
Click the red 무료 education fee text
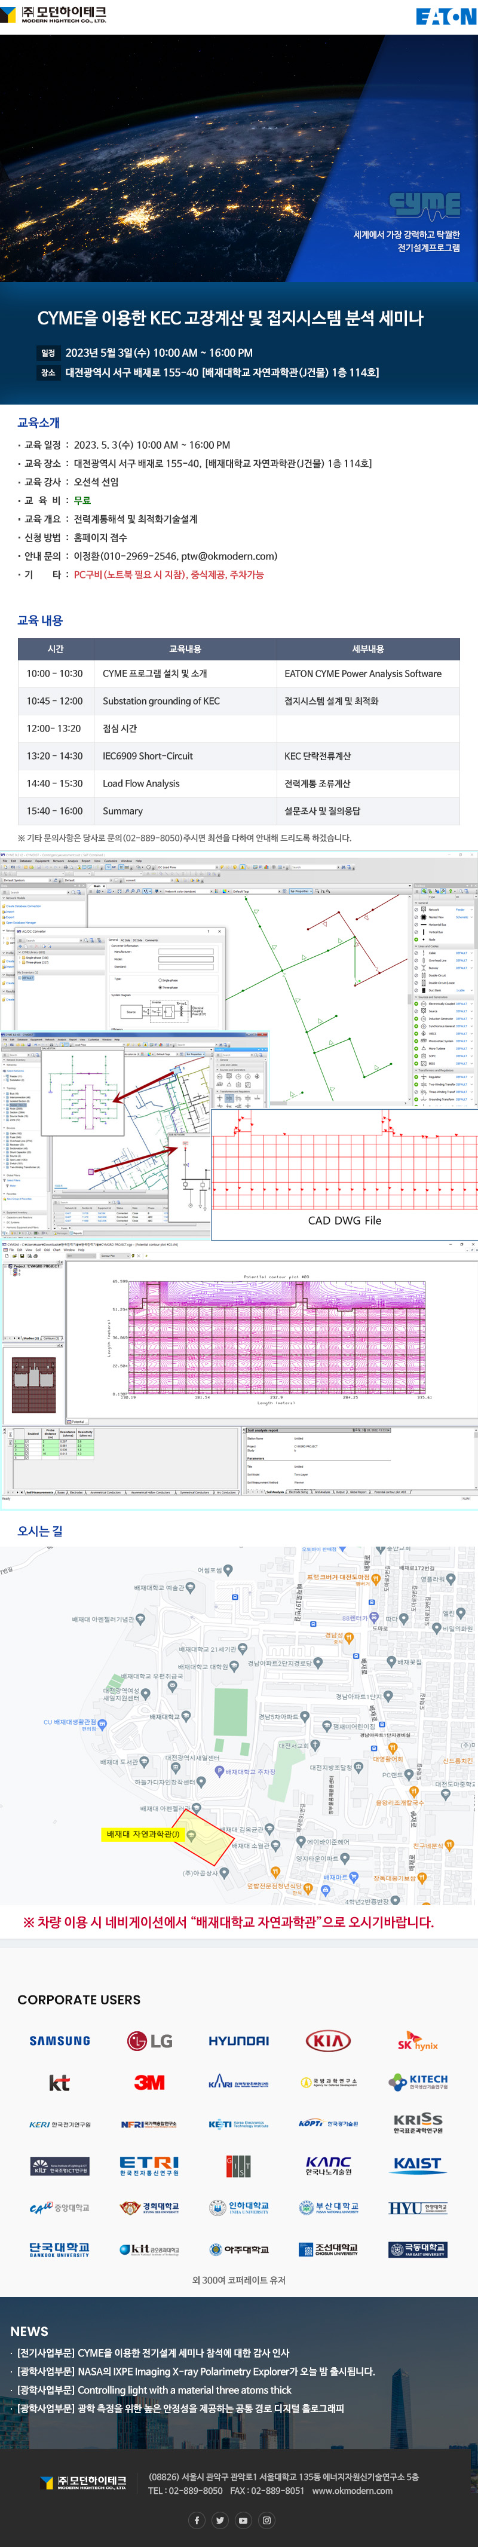pos(82,500)
